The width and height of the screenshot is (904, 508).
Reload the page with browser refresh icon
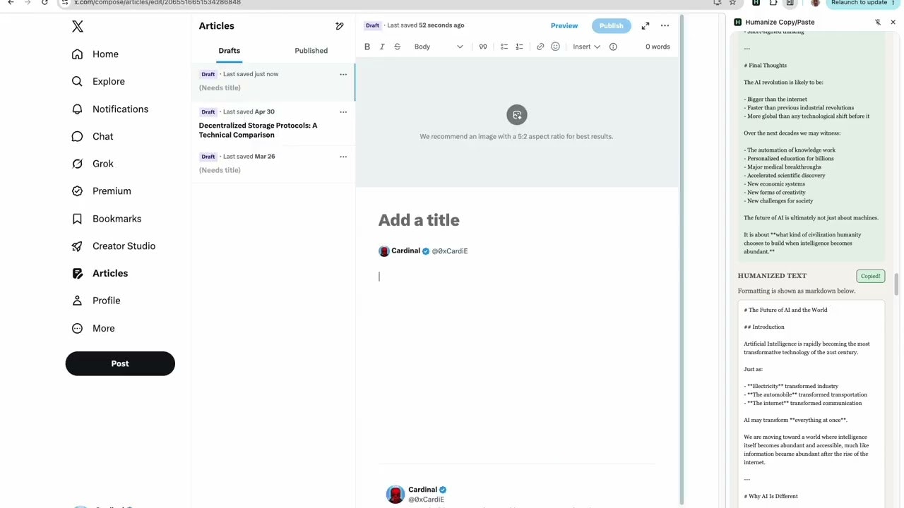tap(44, 3)
